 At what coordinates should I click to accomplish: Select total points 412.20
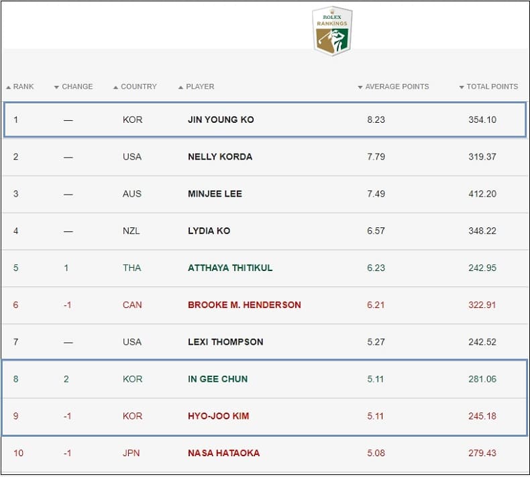482,194
